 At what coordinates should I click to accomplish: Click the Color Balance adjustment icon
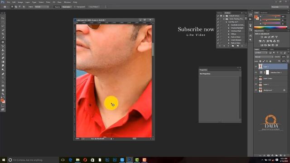click(264, 41)
